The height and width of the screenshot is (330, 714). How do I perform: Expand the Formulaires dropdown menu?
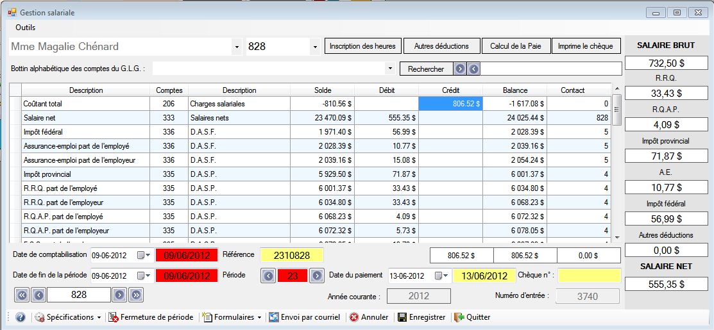tap(232, 317)
